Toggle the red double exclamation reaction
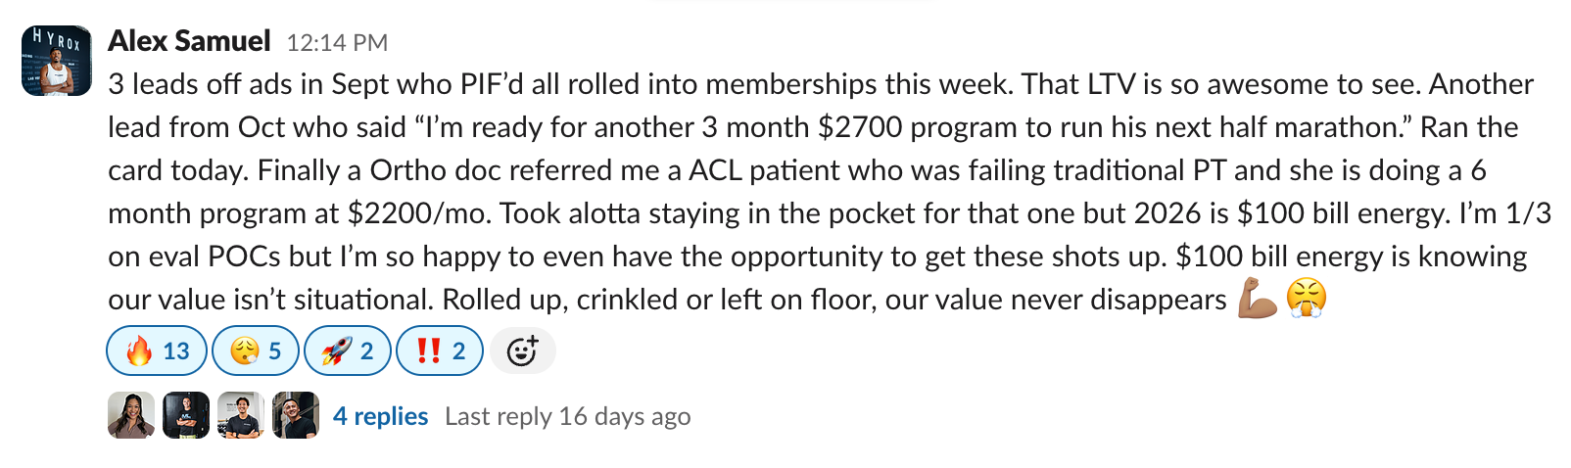This screenshot has height=468, width=1571. (x=439, y=351)
